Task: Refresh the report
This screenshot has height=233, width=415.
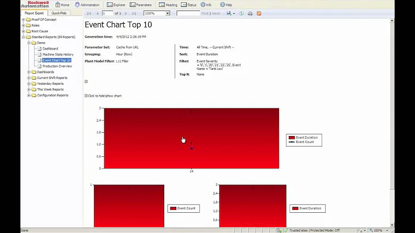Action: point(242,13)
